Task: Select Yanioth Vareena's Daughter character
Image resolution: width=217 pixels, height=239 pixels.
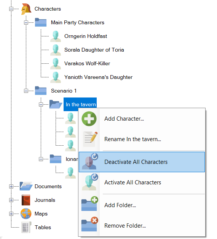Action: click(98, 77)
